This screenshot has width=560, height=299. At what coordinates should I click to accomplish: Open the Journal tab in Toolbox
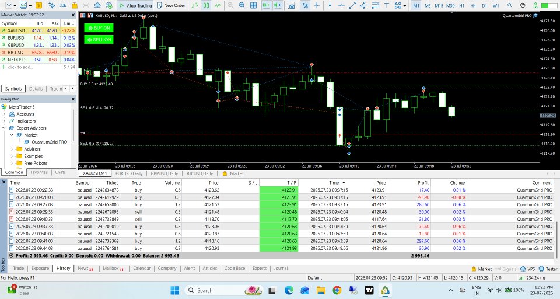click(281, 268)
